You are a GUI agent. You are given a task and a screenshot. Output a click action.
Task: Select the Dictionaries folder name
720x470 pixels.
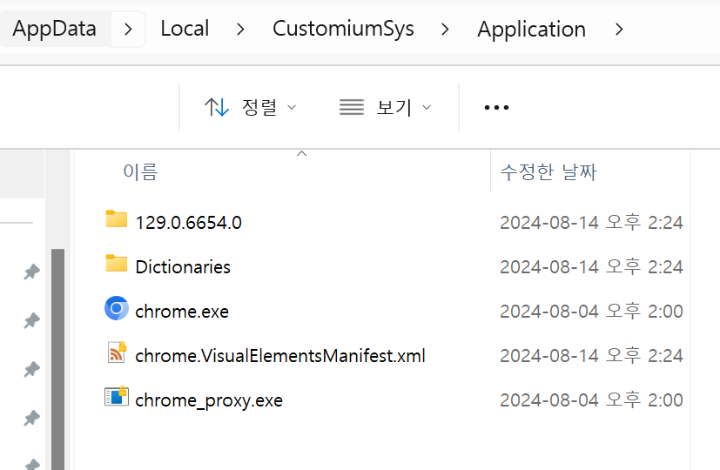tap(183, 266)
